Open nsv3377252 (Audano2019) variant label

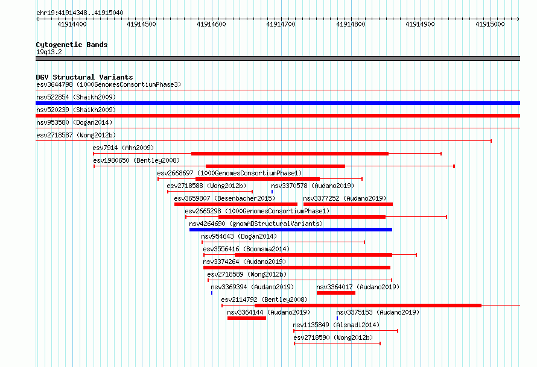tap(345, 198)
